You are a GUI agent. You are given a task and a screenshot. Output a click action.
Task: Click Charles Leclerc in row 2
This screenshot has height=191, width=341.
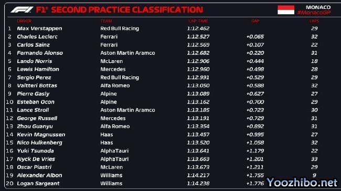37,37
